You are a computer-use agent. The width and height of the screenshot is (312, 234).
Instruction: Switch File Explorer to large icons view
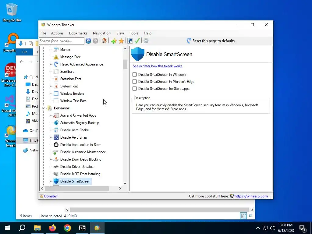[x=250, y=216]
